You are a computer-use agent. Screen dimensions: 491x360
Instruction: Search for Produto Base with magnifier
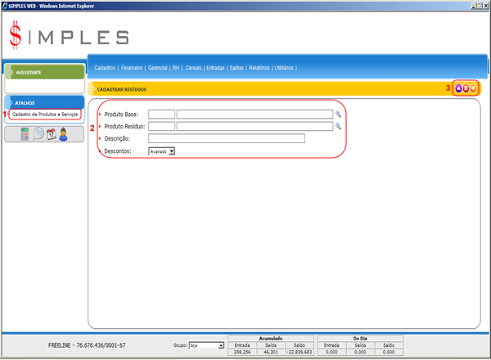(x=337, y=115)
